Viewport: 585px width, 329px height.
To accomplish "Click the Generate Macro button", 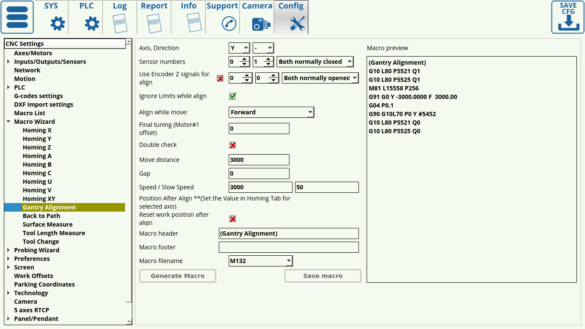I will (x=178, y=276).
